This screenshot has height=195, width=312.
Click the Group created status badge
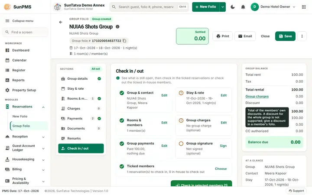[x=101, y=19]
